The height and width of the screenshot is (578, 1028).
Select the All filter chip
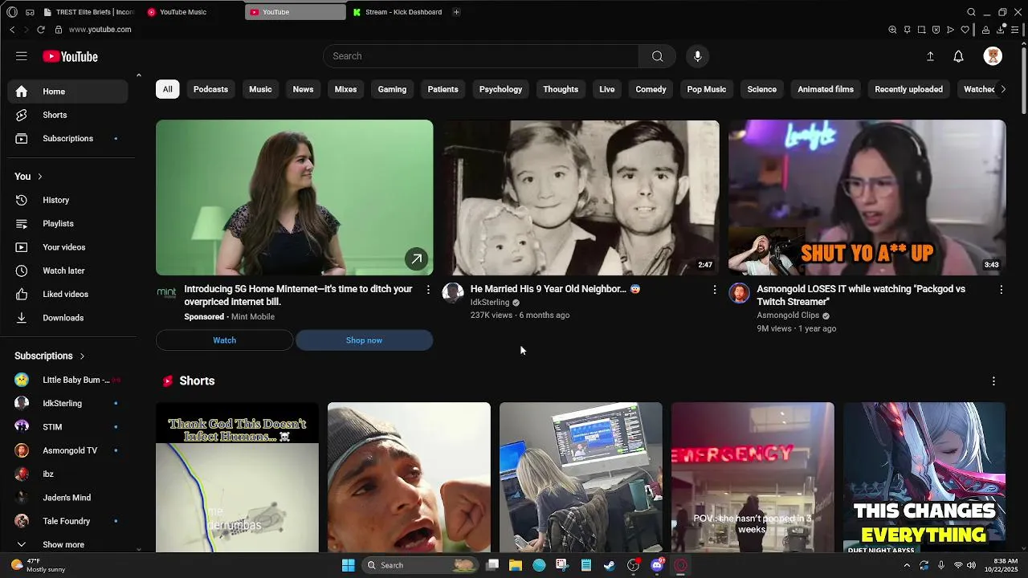167,89
